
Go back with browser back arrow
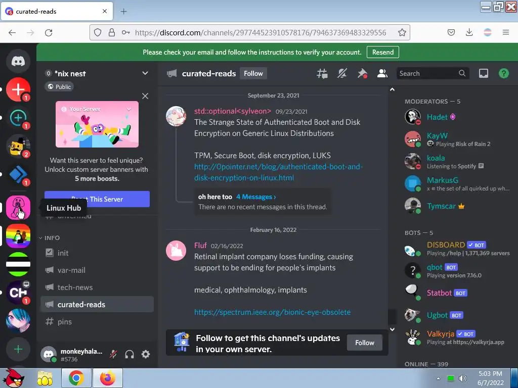coord(12,32)
